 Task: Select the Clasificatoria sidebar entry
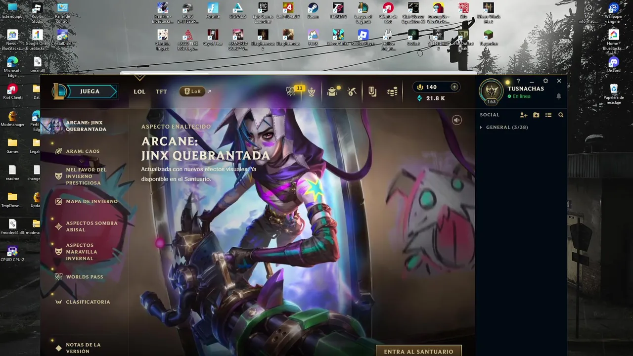tap(83, 302)
